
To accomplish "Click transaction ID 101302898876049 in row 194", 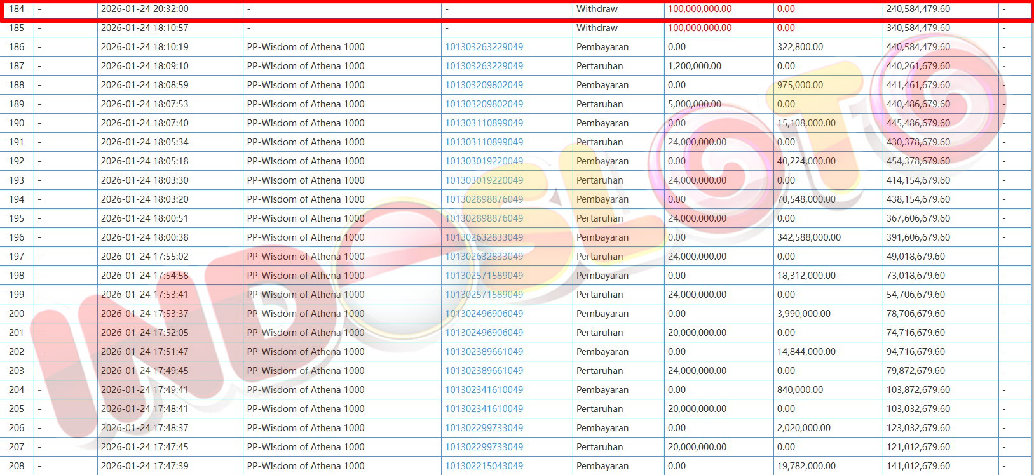I will [x=484, y=199].
